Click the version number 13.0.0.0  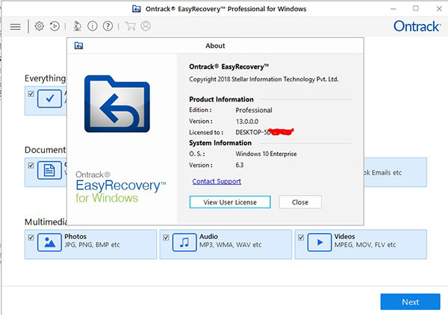247,122
